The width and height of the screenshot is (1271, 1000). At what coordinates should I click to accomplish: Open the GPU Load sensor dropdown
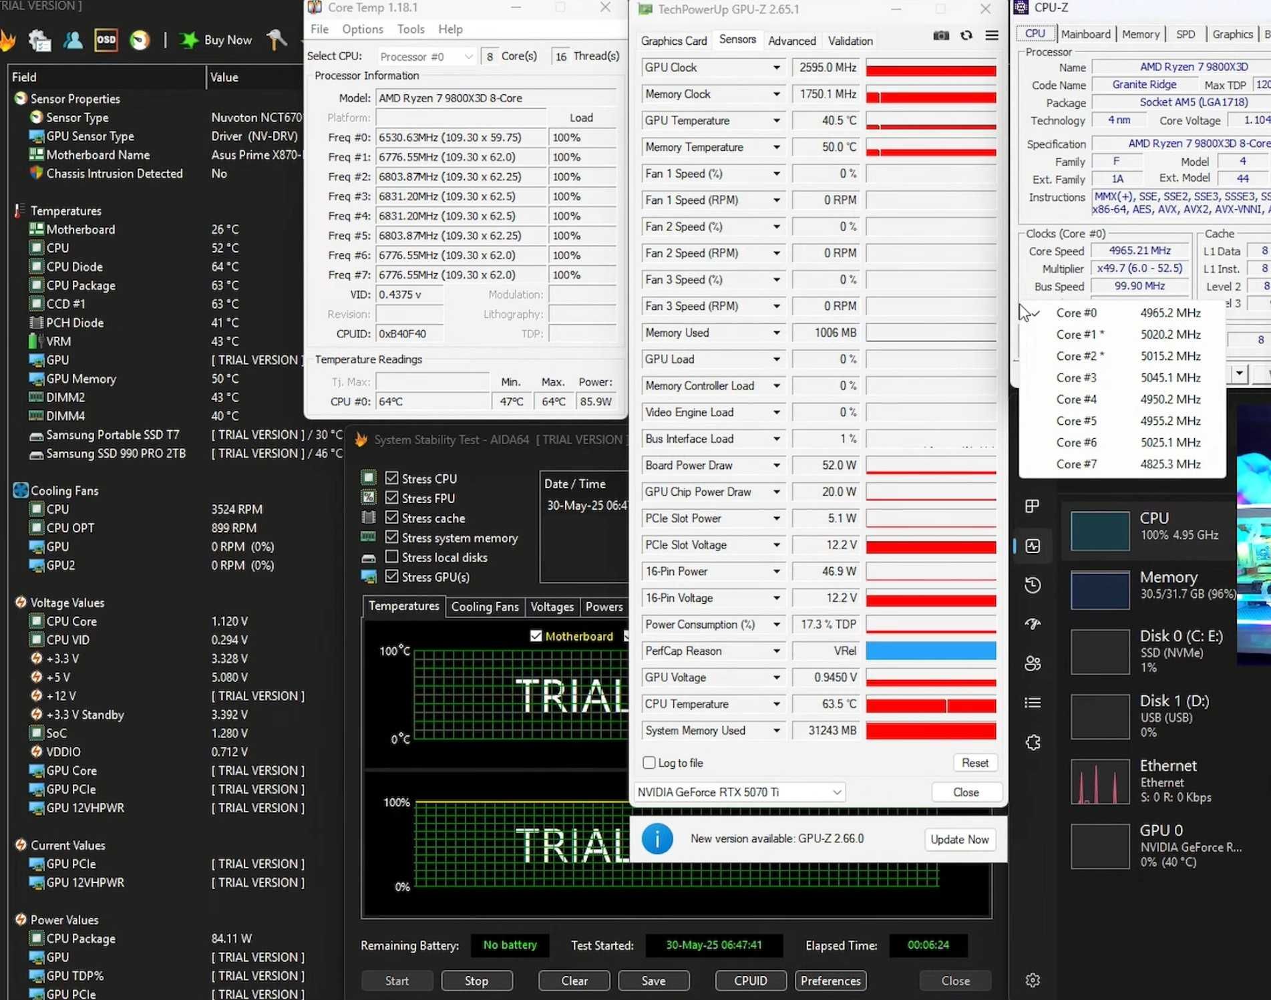(x=776, y=359)
